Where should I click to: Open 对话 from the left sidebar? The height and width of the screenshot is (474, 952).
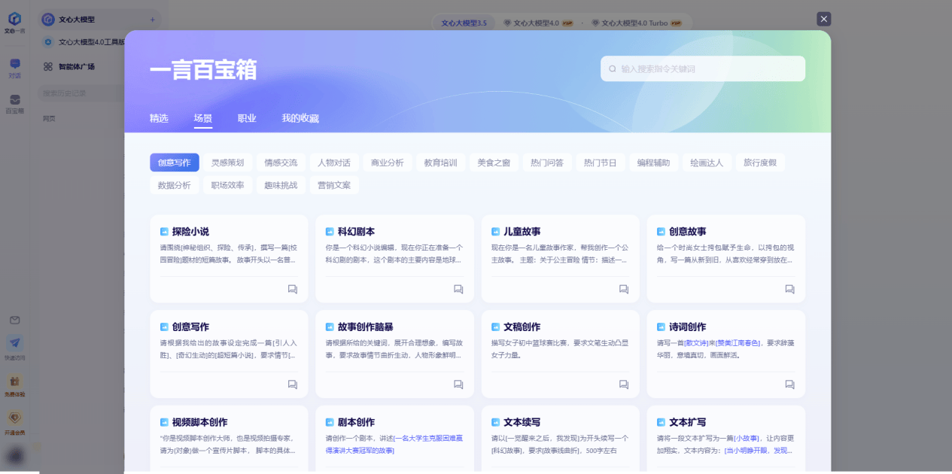tap(14, 68)
